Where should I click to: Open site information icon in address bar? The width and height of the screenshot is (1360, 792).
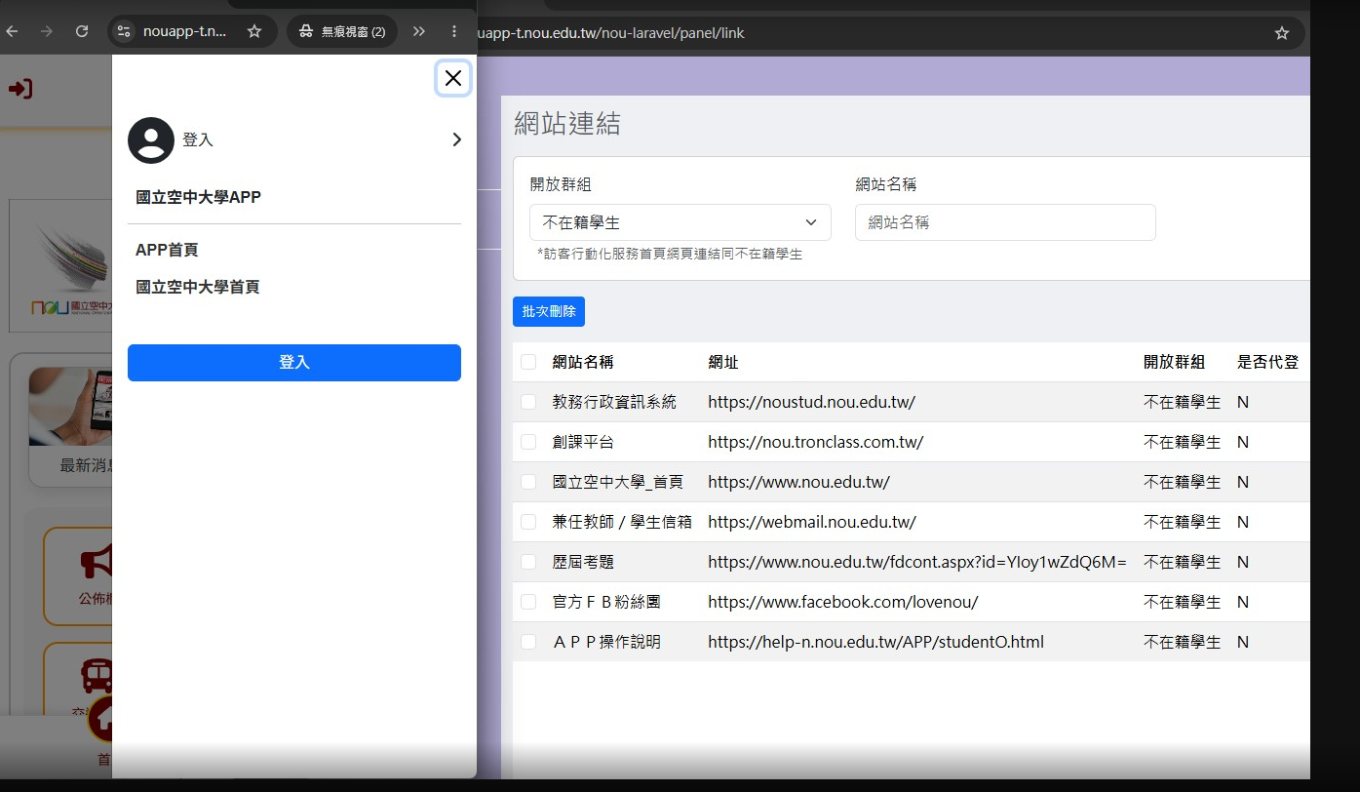(123, 31)
